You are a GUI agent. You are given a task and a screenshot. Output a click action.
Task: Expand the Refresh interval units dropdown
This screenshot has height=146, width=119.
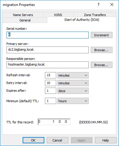click(x=73, y=75)
